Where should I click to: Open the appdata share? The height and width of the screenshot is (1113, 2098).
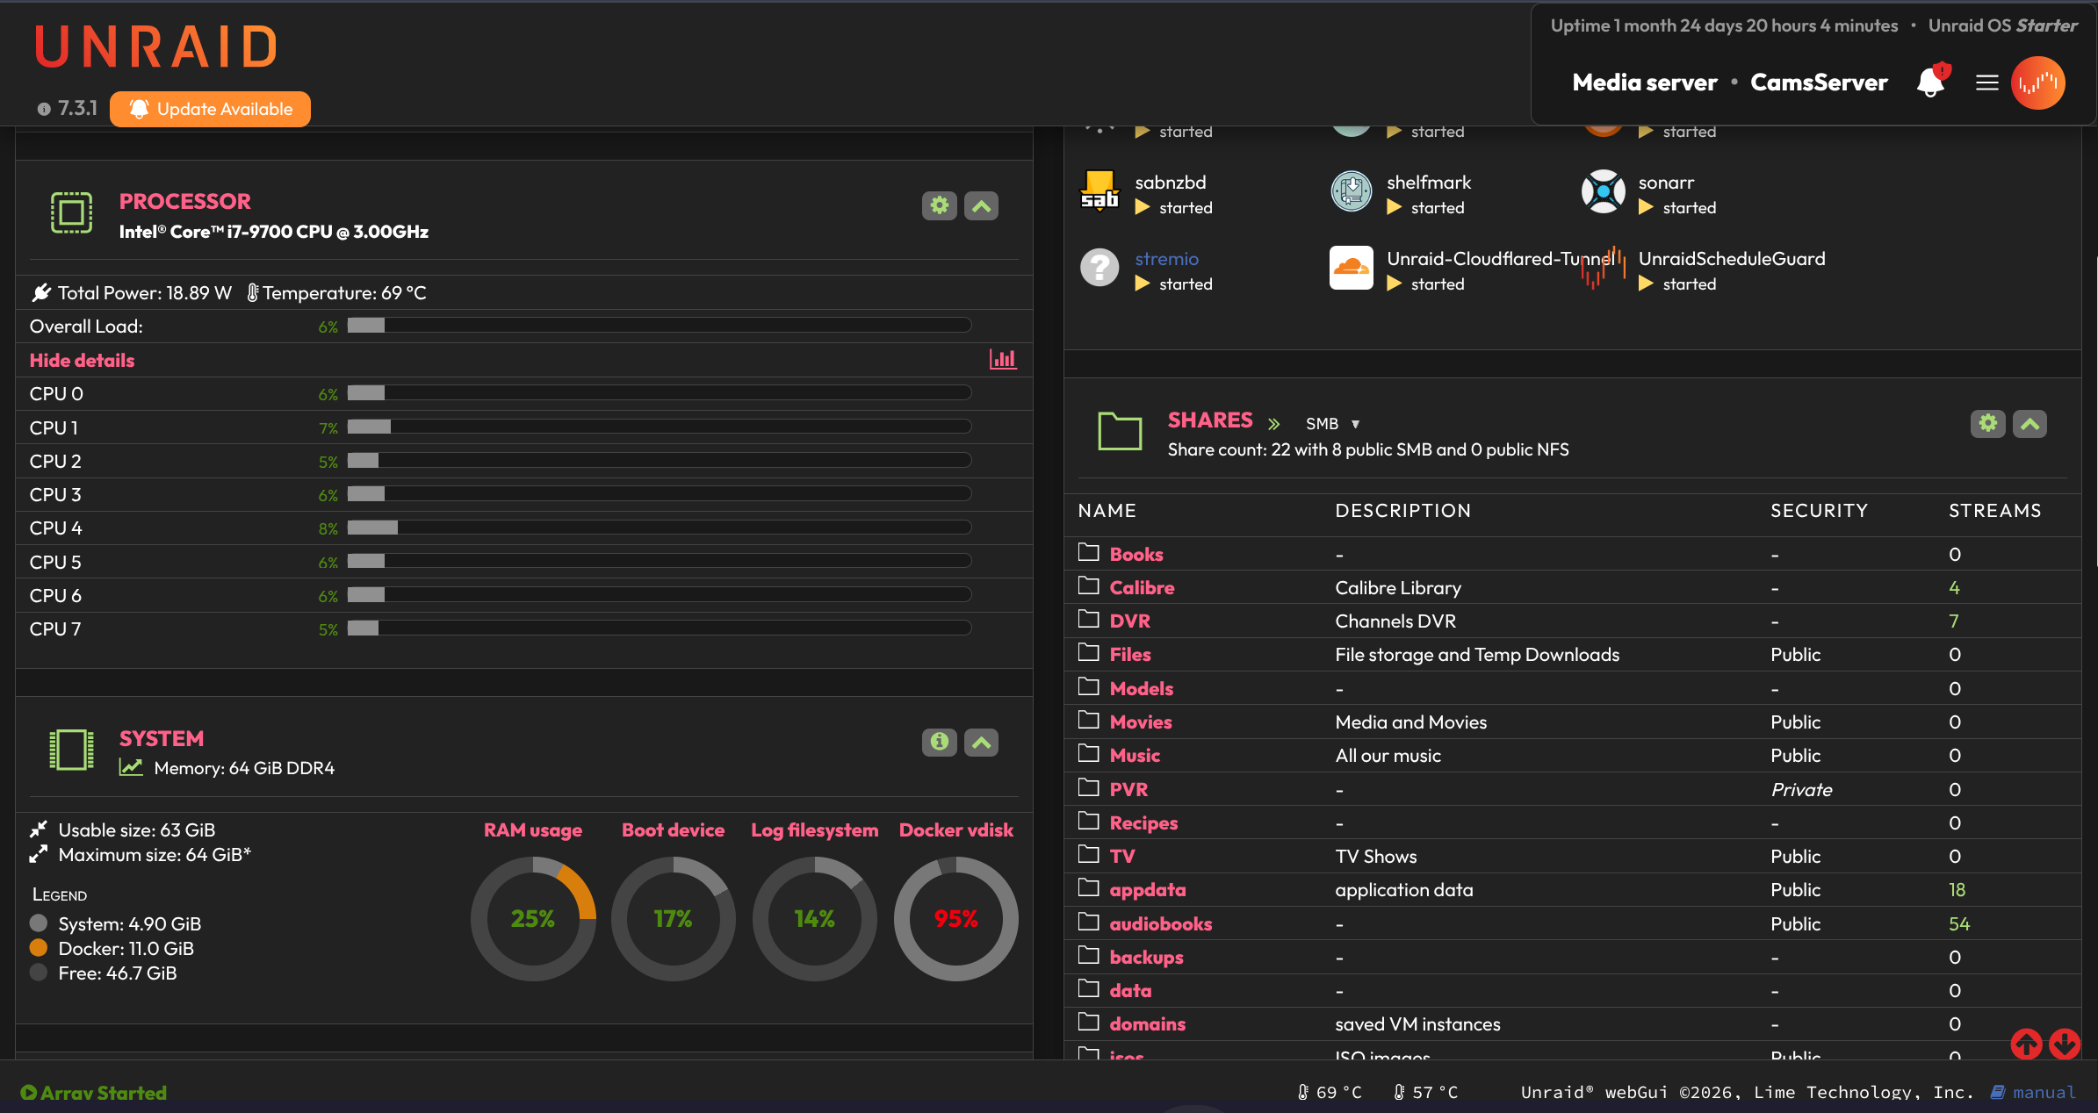(1148, 890)
